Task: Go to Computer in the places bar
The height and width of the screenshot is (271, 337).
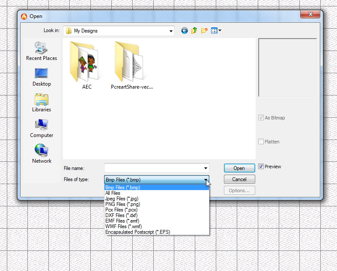Action: (x=42, y=128)
